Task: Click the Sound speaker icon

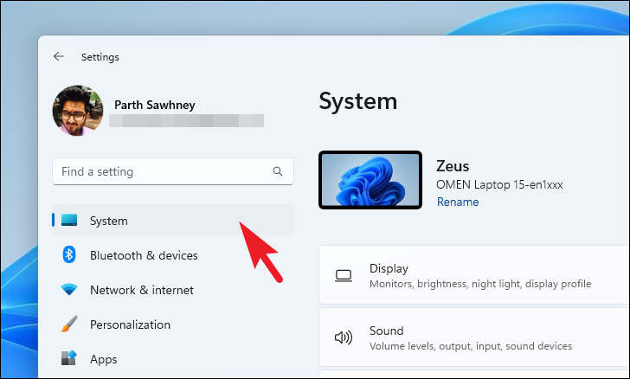Action: (344, 337)
